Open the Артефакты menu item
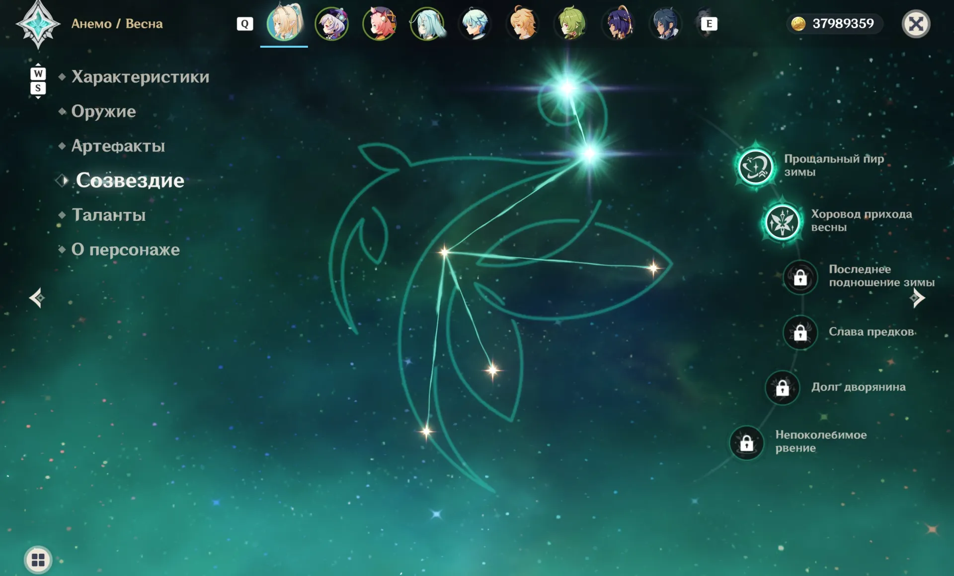The height and width of the screenshot is (576, 954). point(118,146)
